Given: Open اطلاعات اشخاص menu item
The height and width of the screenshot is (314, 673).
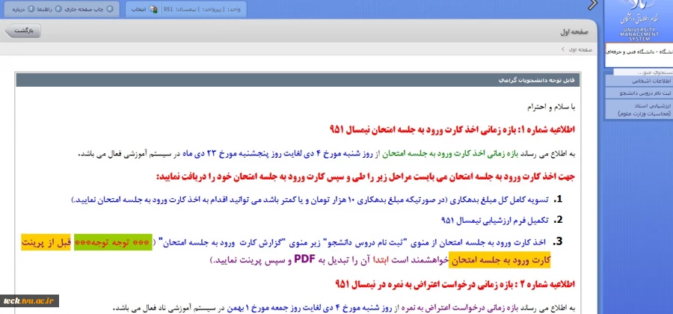Looking at the screenshot, I should click(639, 81).
